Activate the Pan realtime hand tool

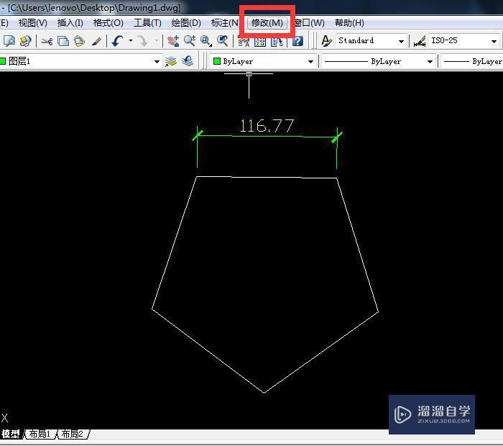tap(173, 41)
